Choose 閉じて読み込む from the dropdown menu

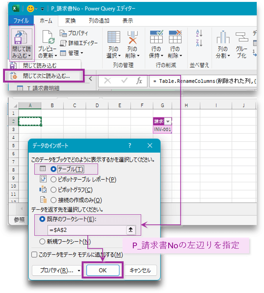pos(45,66)
